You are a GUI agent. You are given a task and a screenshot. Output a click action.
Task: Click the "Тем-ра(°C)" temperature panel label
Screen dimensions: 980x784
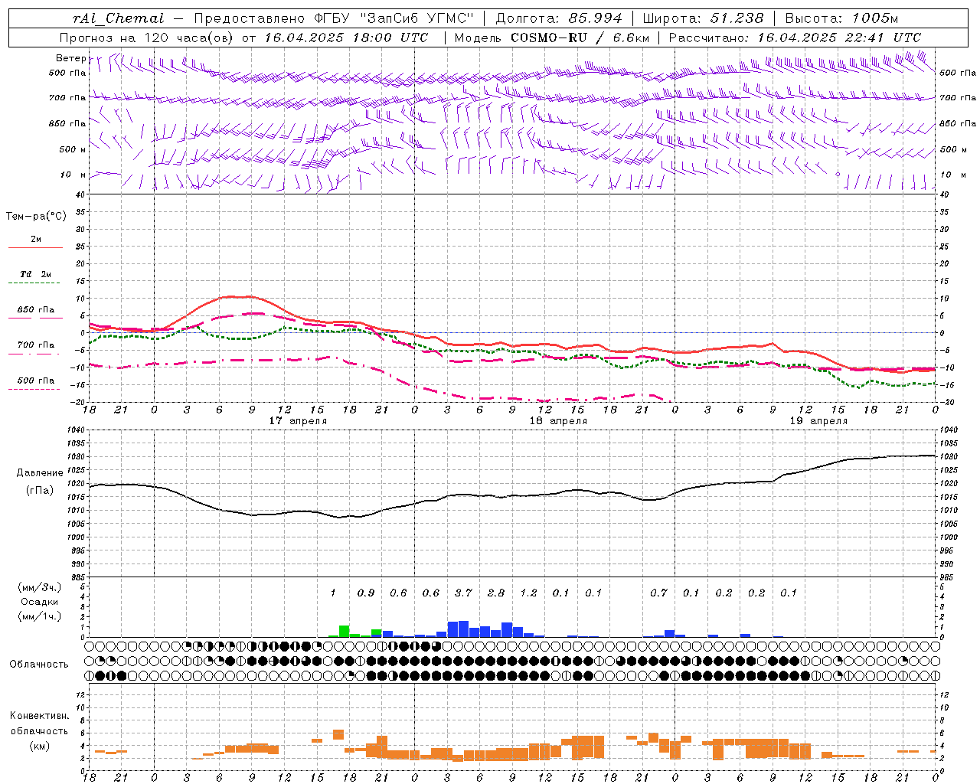click(36, 217)
